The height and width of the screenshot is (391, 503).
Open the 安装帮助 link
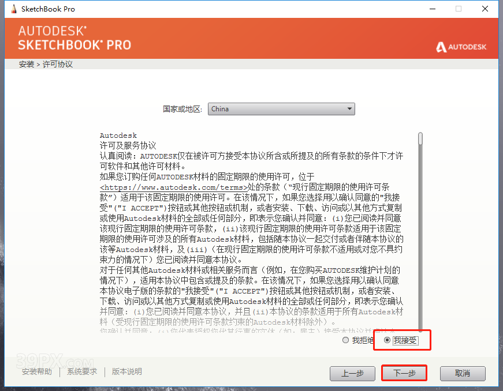[x=37, y=371]
